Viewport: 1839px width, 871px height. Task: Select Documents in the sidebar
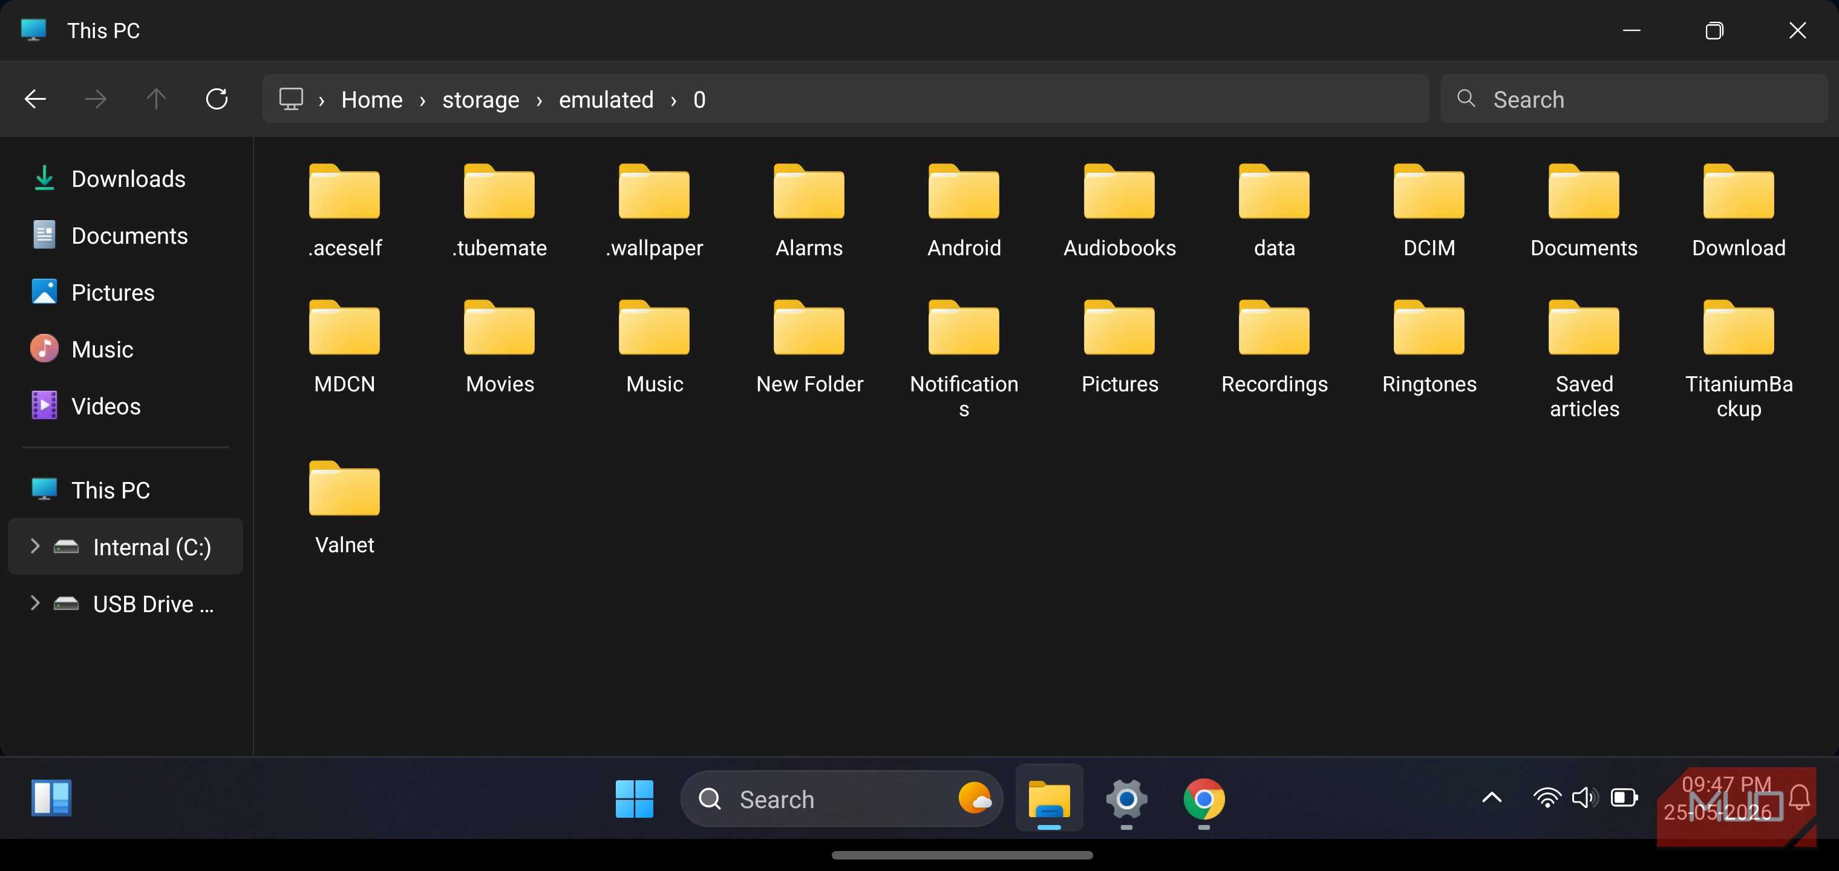click(126, 236)
